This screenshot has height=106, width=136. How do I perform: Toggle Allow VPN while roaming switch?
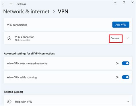(125, 77)
